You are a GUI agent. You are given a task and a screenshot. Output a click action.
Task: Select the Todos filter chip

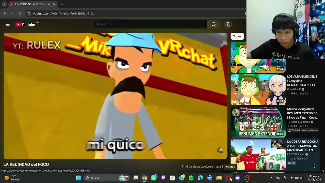click(237, 36)
